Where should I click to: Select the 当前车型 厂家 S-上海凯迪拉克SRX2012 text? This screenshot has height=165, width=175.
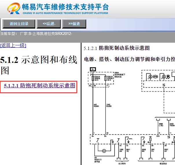coord(36,33)
